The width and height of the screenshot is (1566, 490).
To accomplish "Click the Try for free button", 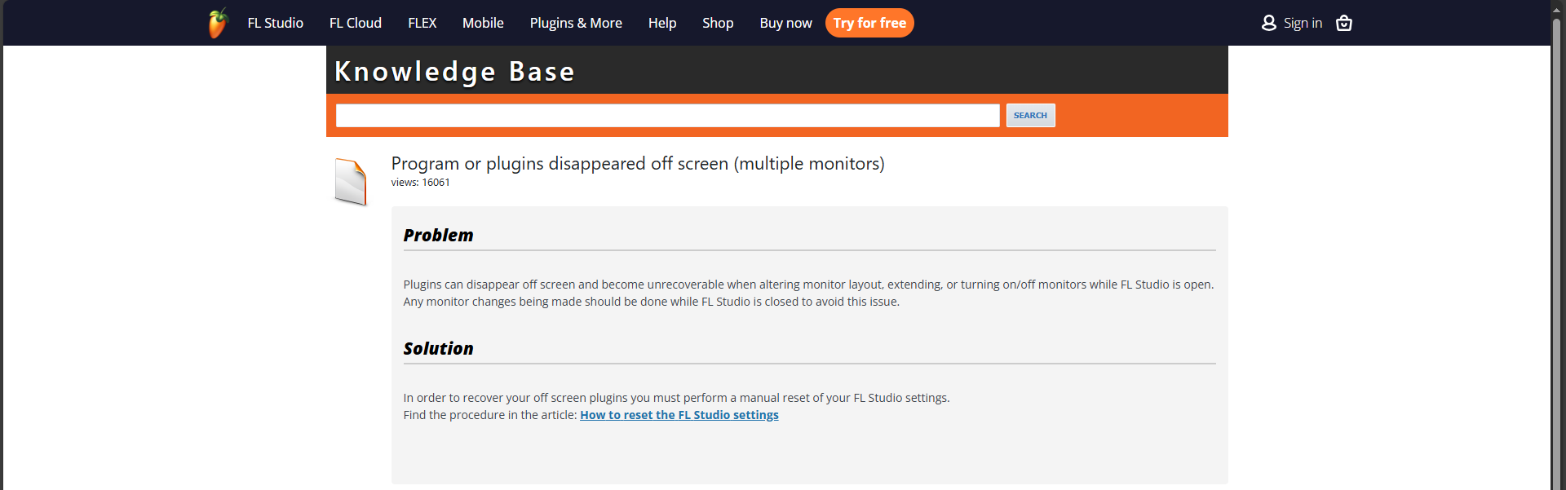I will [x=869, y=23].
